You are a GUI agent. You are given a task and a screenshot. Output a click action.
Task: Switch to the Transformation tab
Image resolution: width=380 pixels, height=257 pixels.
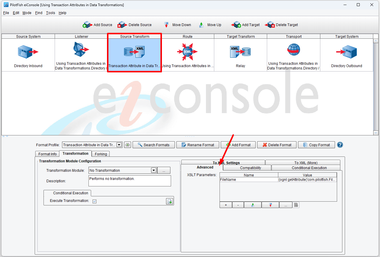[x=76, y=153]
